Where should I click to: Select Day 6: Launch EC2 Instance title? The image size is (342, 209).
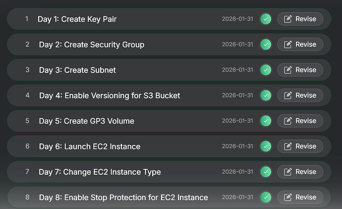click(90, 146)
